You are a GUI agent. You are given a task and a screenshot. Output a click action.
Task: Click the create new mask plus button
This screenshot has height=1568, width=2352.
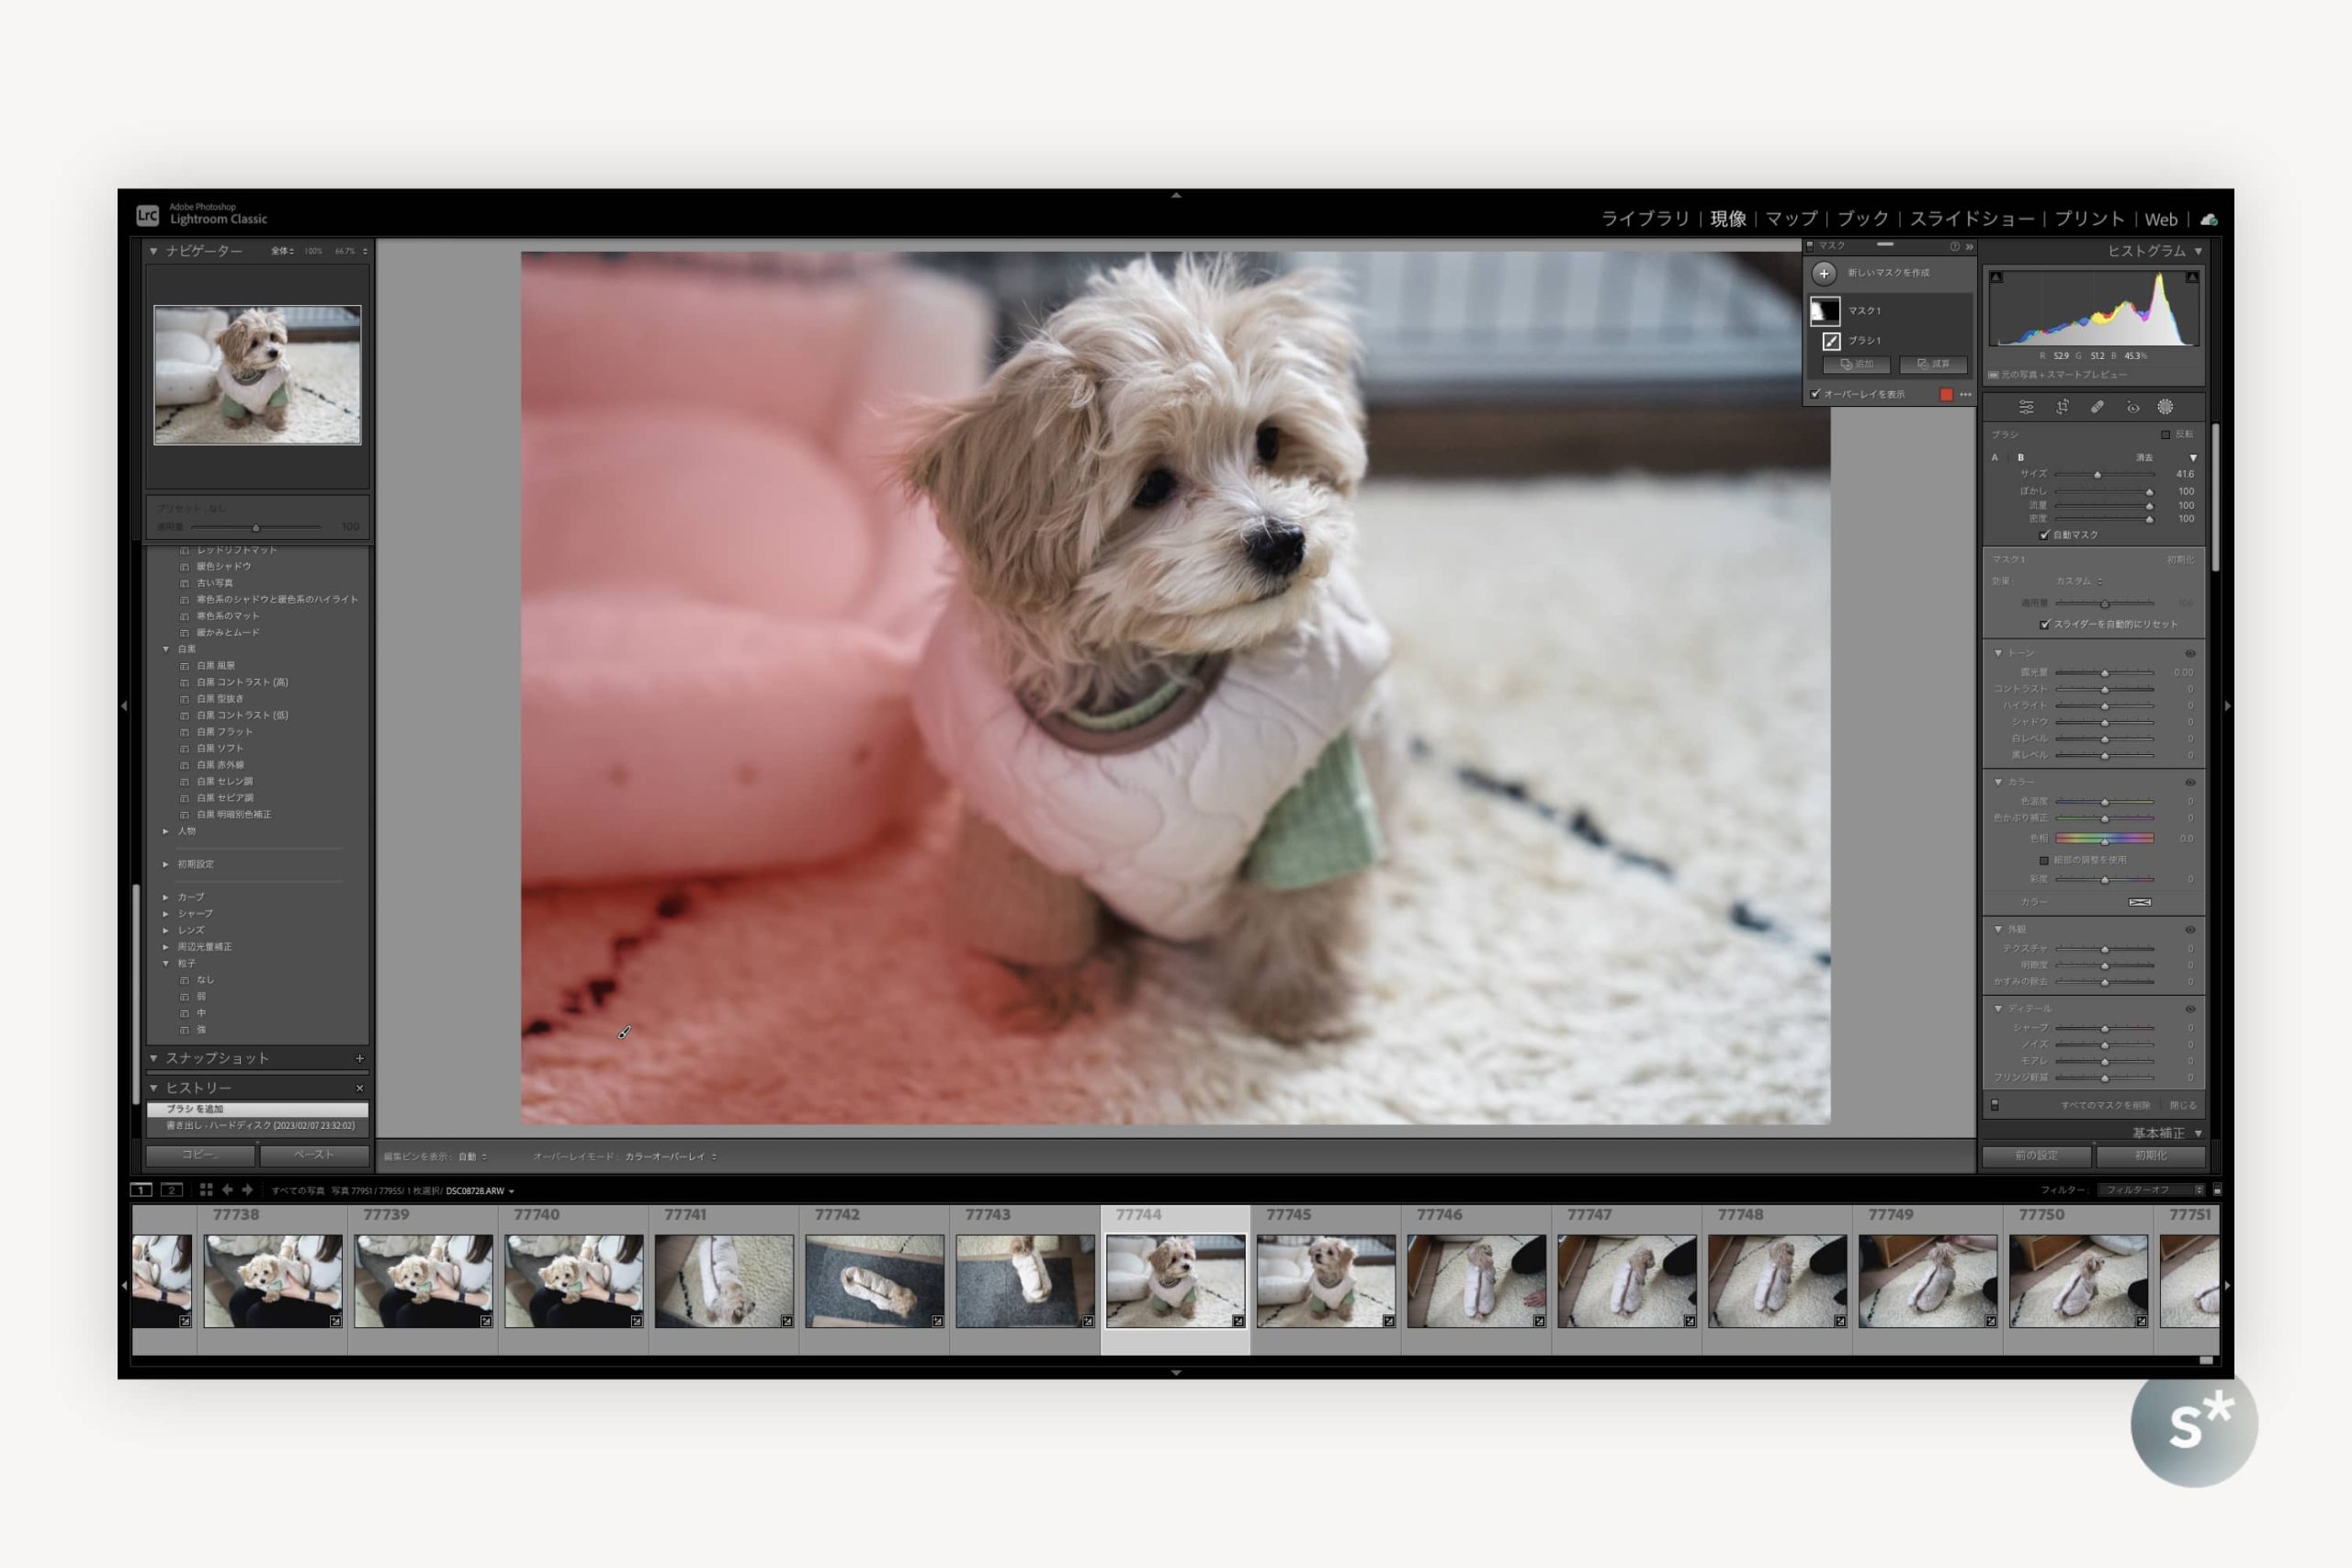[x=1823, y=273]
